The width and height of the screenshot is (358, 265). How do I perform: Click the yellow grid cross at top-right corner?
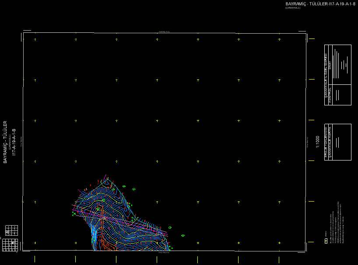279,40
